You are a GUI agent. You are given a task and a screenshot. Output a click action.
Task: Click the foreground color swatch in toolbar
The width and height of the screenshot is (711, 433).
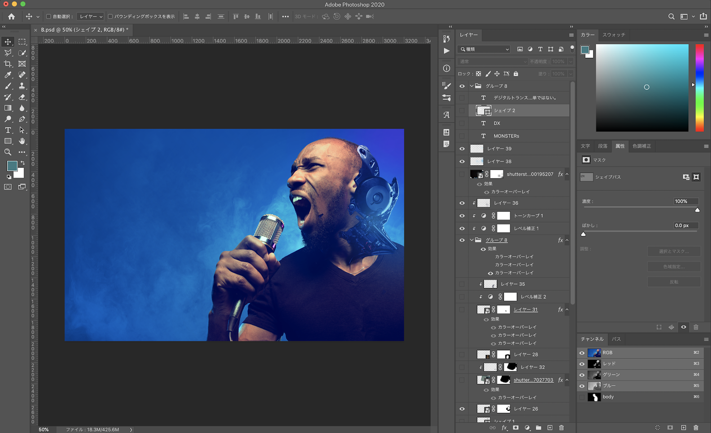click(12, 166)
